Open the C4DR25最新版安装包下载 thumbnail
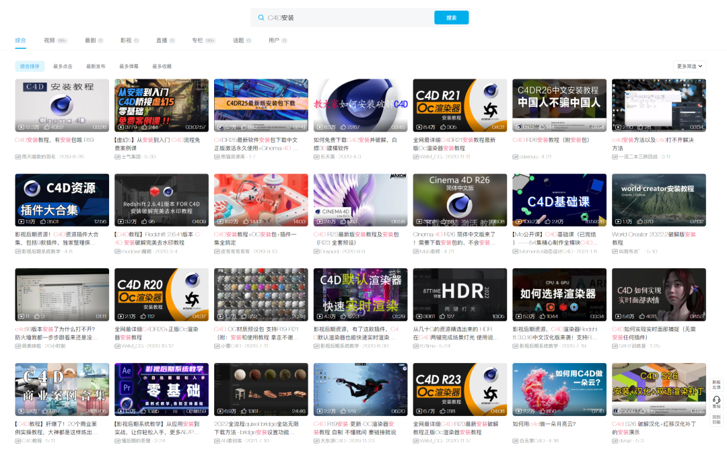Image resolution: width=727 pixels, height=451 pixels. [x=261, y=105]
